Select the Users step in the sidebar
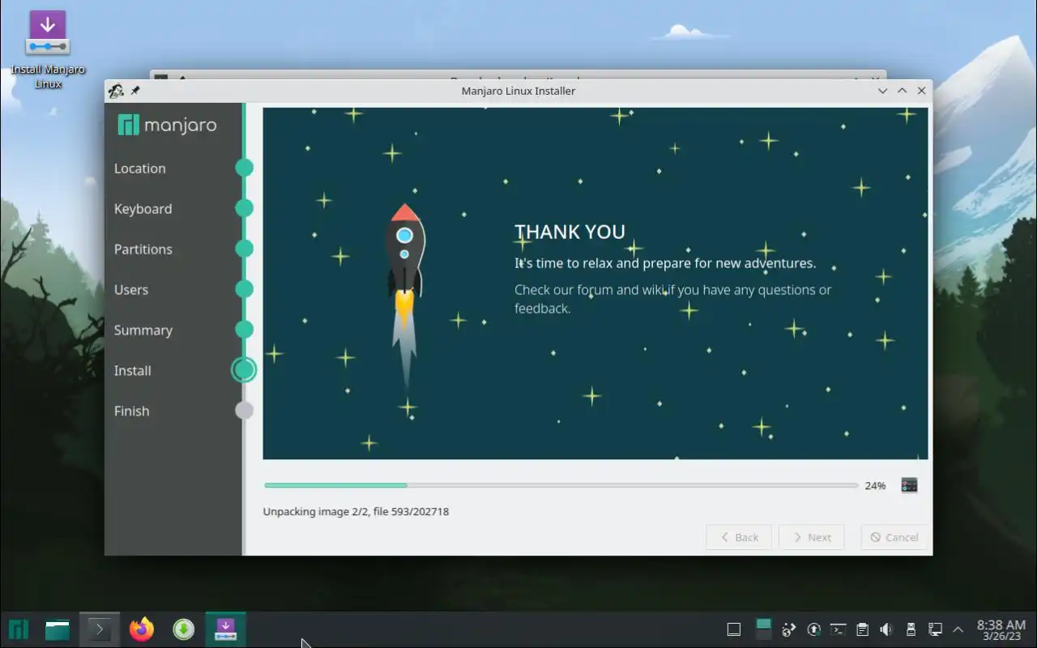Viewport: 1037px width, 648px height. pyautogui.click(x=131, y=290)
